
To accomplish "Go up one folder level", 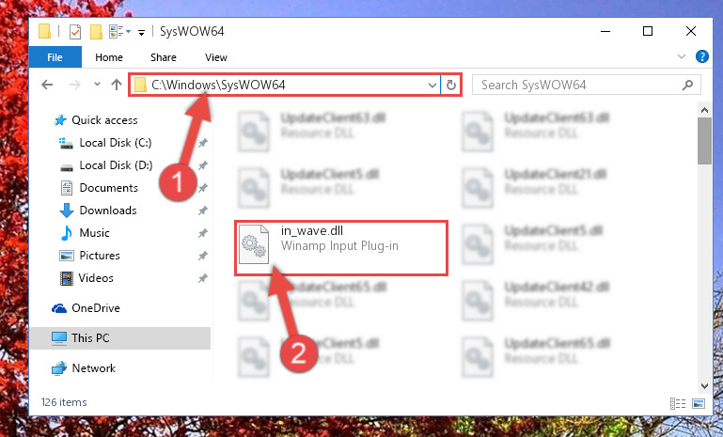I will [x=117, y=85].
